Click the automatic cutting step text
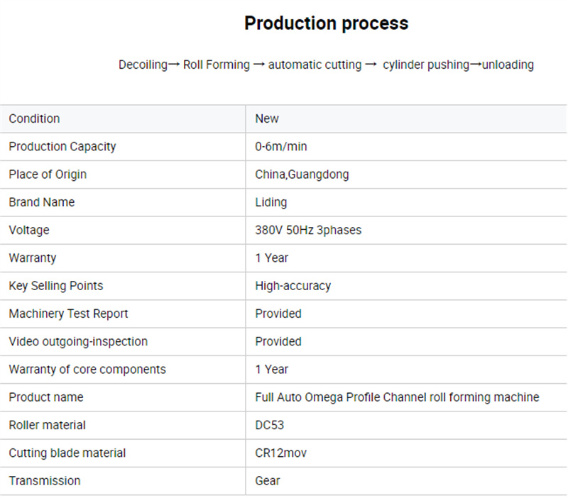 tap(315, 65)
